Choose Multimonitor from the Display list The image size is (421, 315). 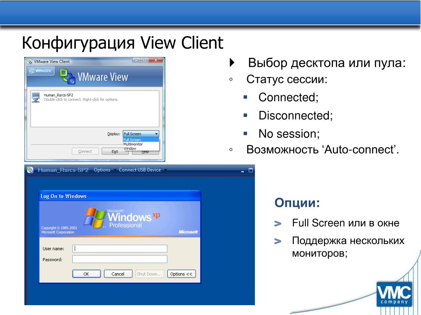click(x=141, y=144)
